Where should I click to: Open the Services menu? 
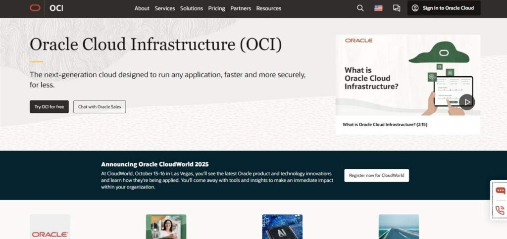click(x=164, y=8)
